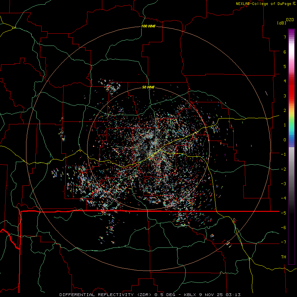Click the 5 value on color scale
Image resolution: width=297 pixels, height=297 pixels.
[285, 66]
